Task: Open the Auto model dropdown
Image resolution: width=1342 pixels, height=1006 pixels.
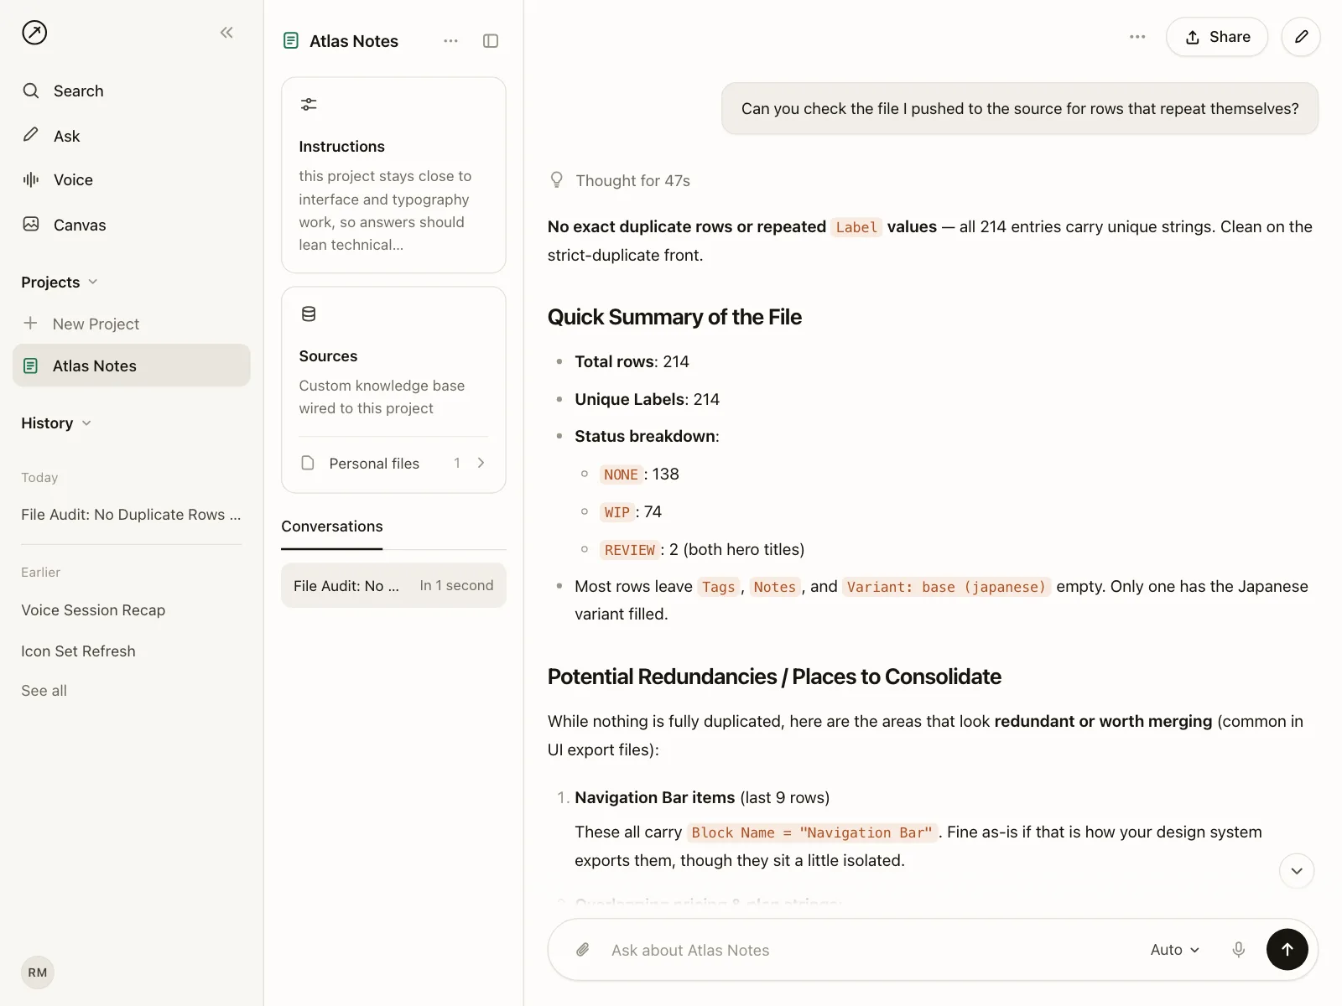Action: point(1175,950)
